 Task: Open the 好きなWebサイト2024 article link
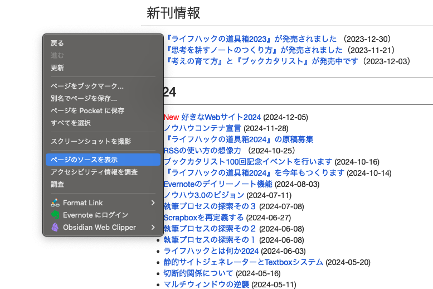[x=221, y=117]
